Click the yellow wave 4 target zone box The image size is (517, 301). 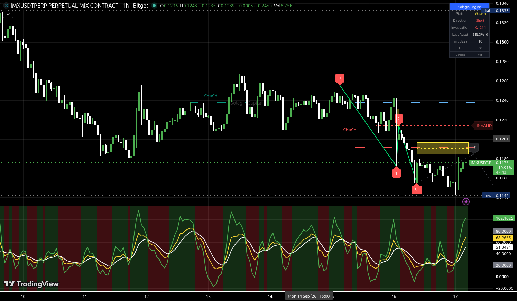442,148
